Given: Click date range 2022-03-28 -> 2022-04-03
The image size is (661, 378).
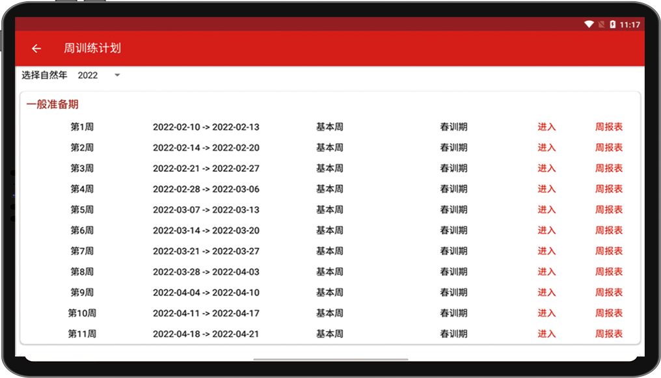Looking at the screenshot, I should (206, 271).
